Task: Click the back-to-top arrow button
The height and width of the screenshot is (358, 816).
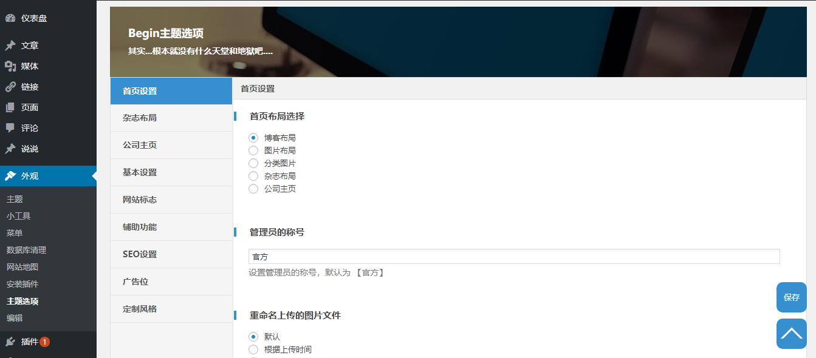Action: (x=791, y=333)
